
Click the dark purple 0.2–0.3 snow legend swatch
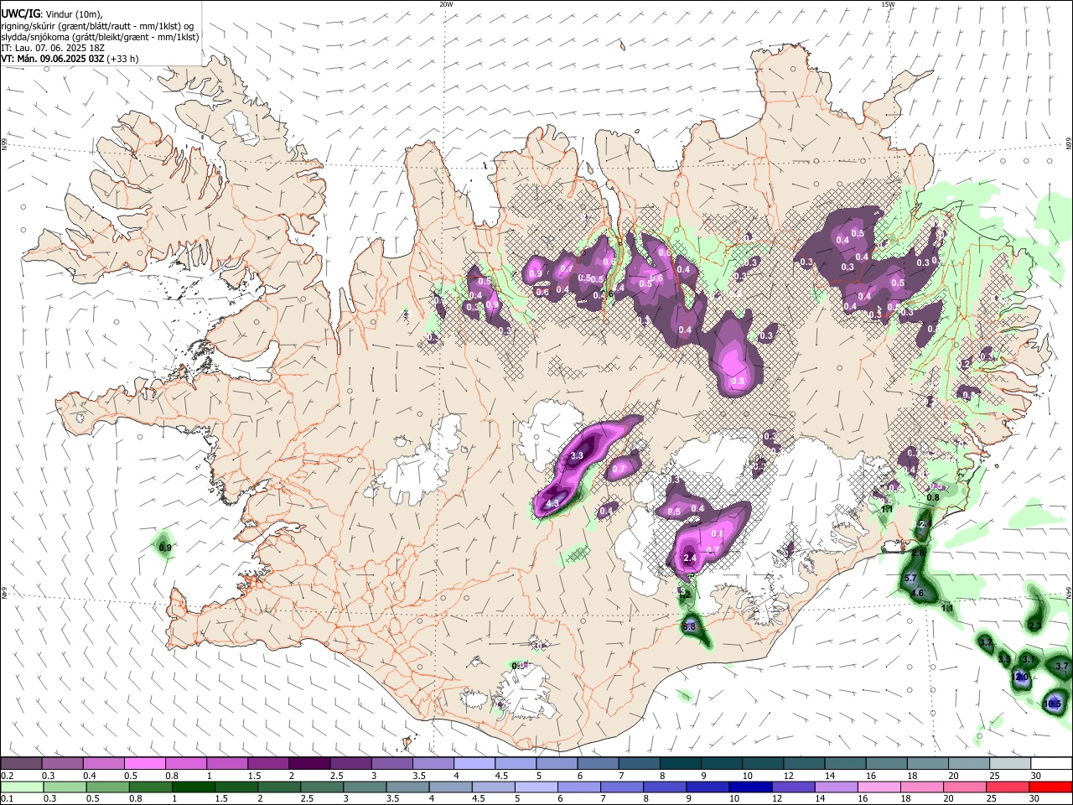point(22,764)
